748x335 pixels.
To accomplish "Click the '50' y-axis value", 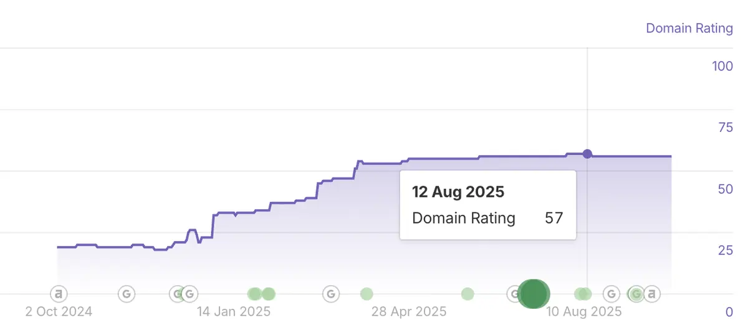I will coord(726,189).
